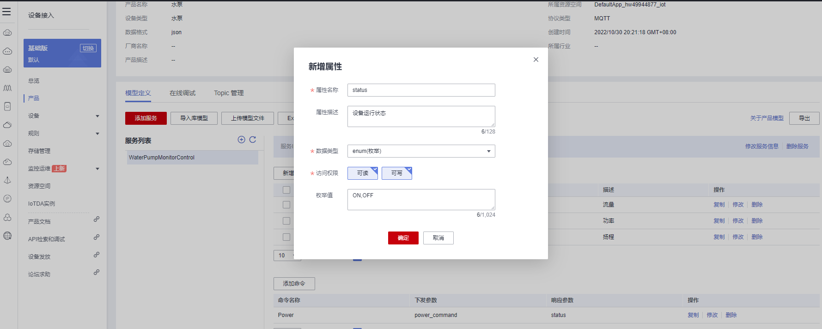The width and height of the screenshot is (822, 329).
Task: Click the IP icon in the left rail
Action: pyautogui.click(x=7, y=199)
